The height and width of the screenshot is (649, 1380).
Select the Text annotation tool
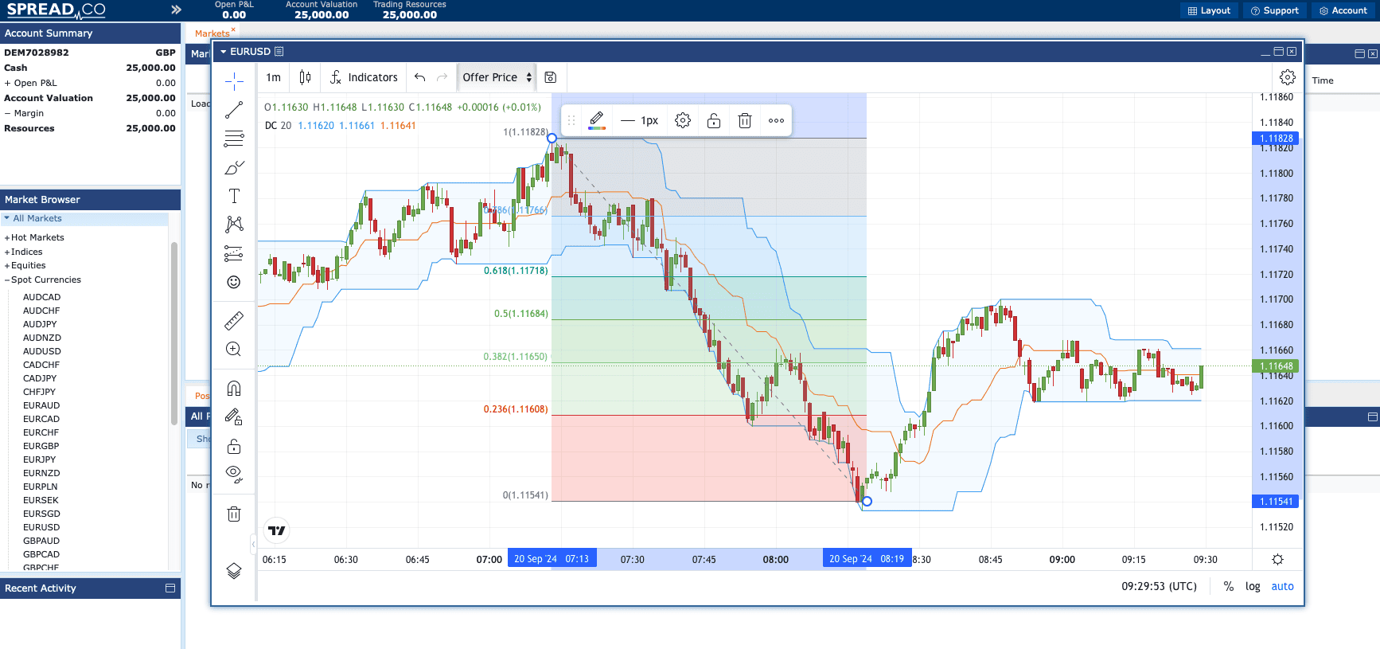pos(234,196)
